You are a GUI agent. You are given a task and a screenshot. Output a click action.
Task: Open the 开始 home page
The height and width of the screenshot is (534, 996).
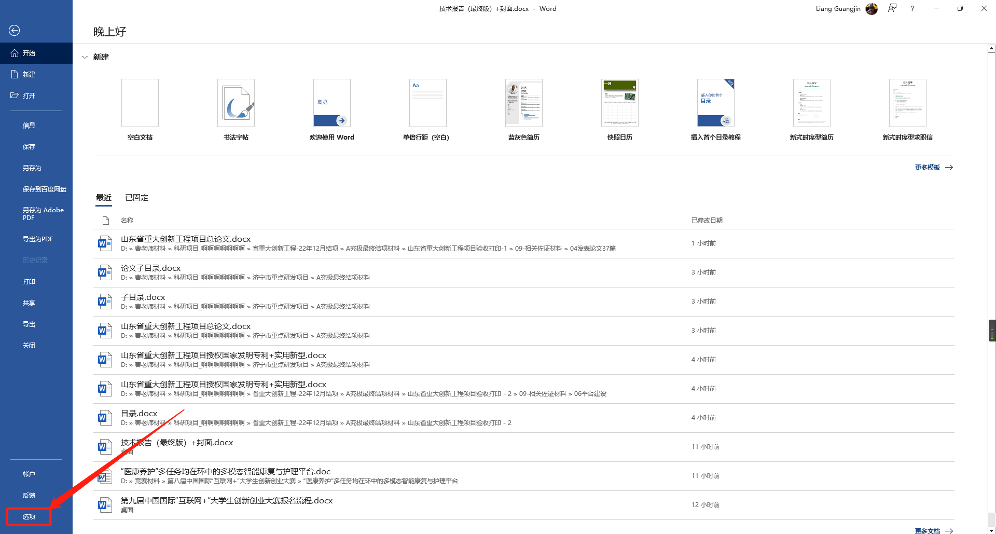click(x=36, y=53)
